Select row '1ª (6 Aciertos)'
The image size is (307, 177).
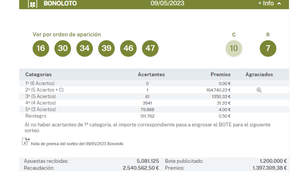pyautogui.click(x=154, y=84)
